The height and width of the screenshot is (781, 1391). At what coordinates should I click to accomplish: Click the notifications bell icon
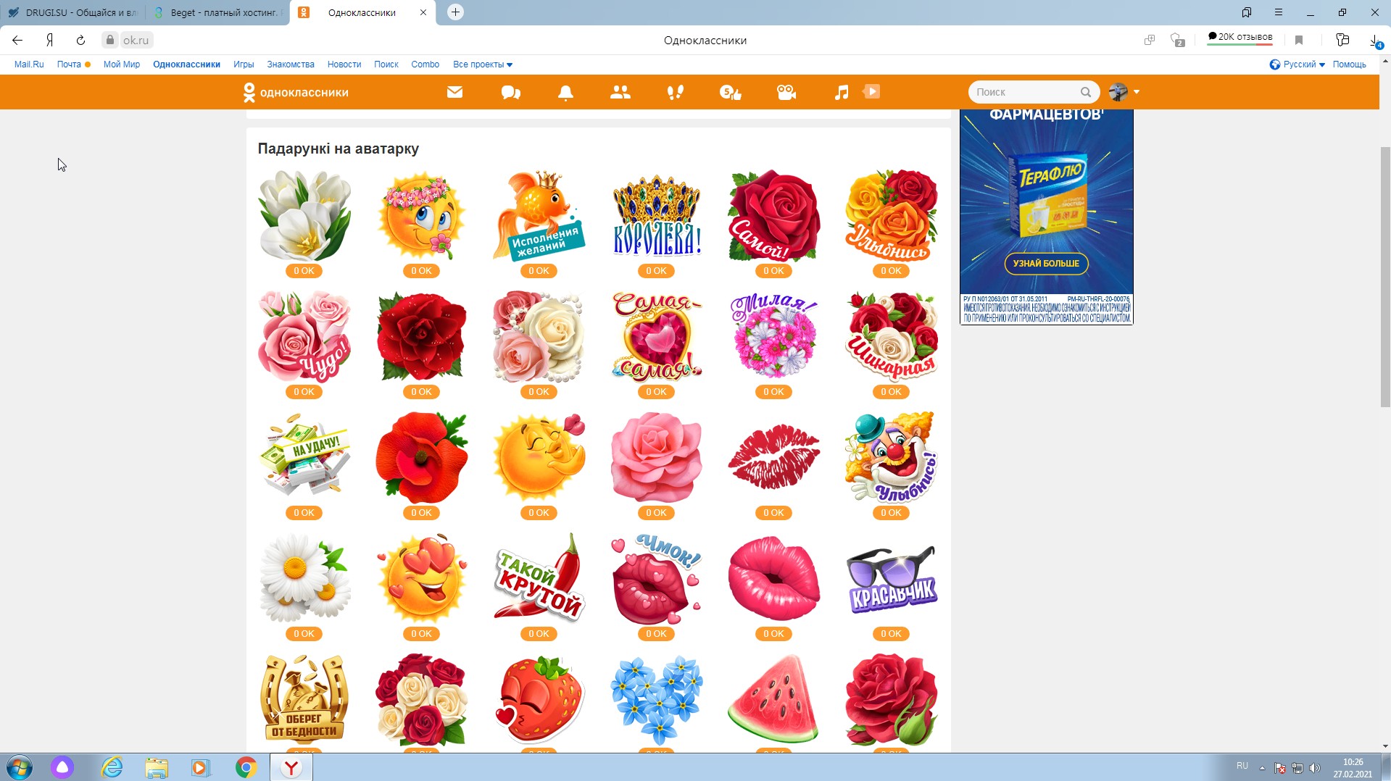[x=565, y=92]
